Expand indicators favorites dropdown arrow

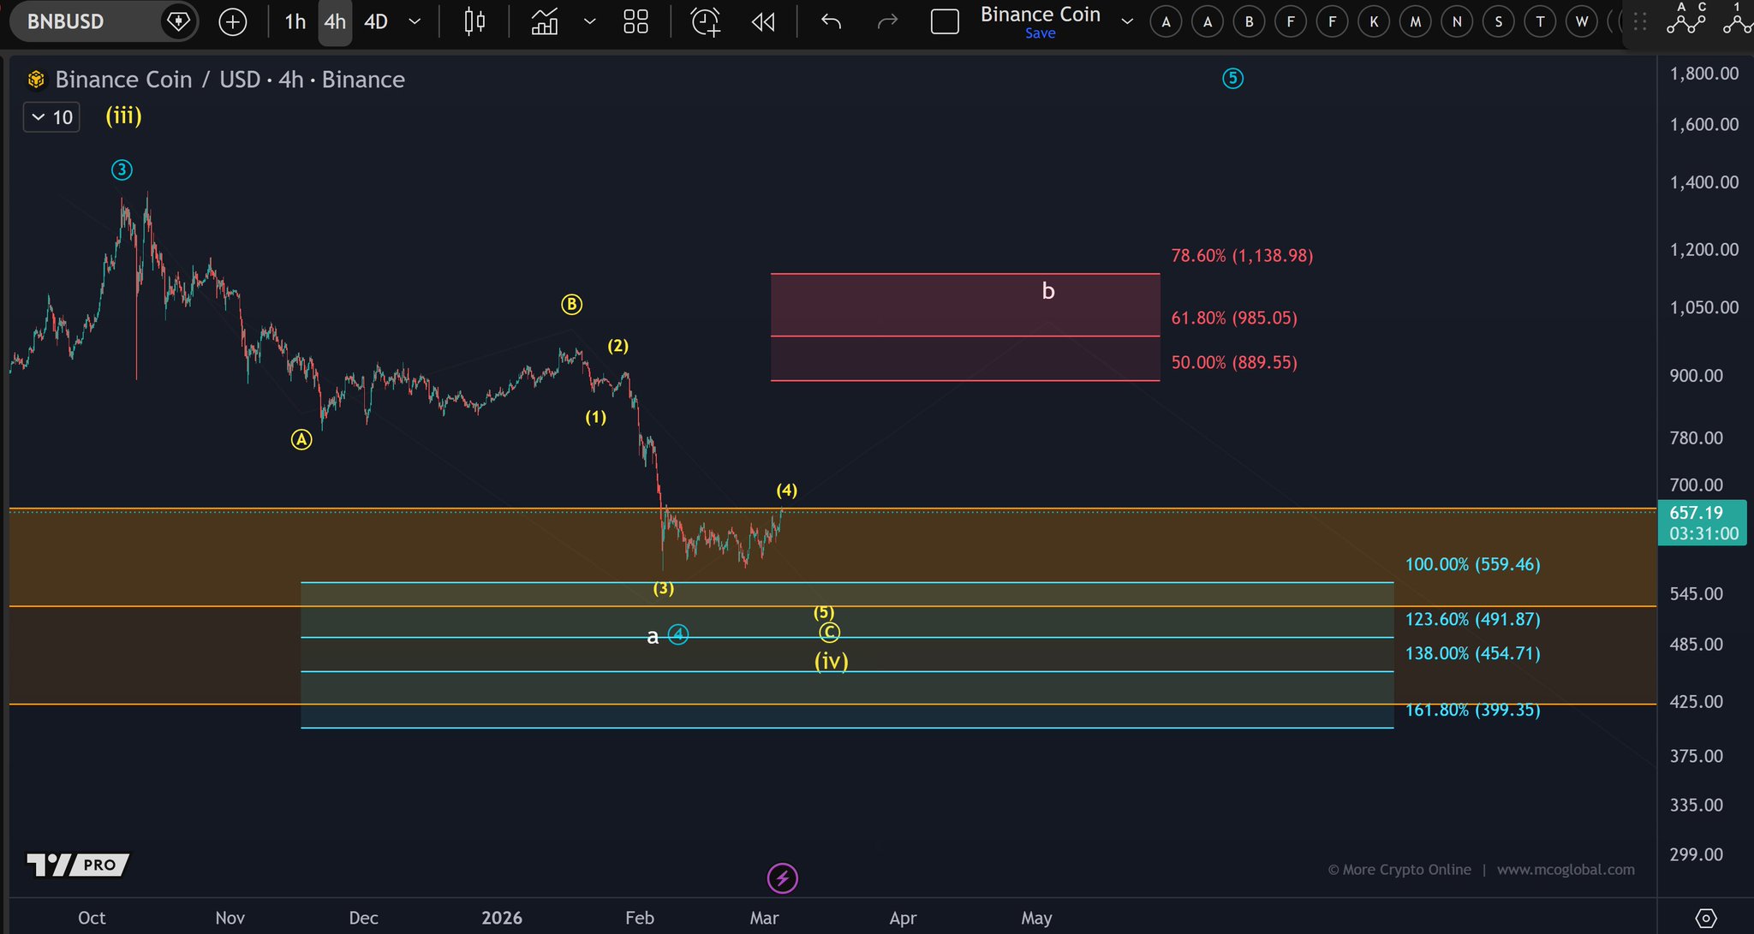(589, 22)
